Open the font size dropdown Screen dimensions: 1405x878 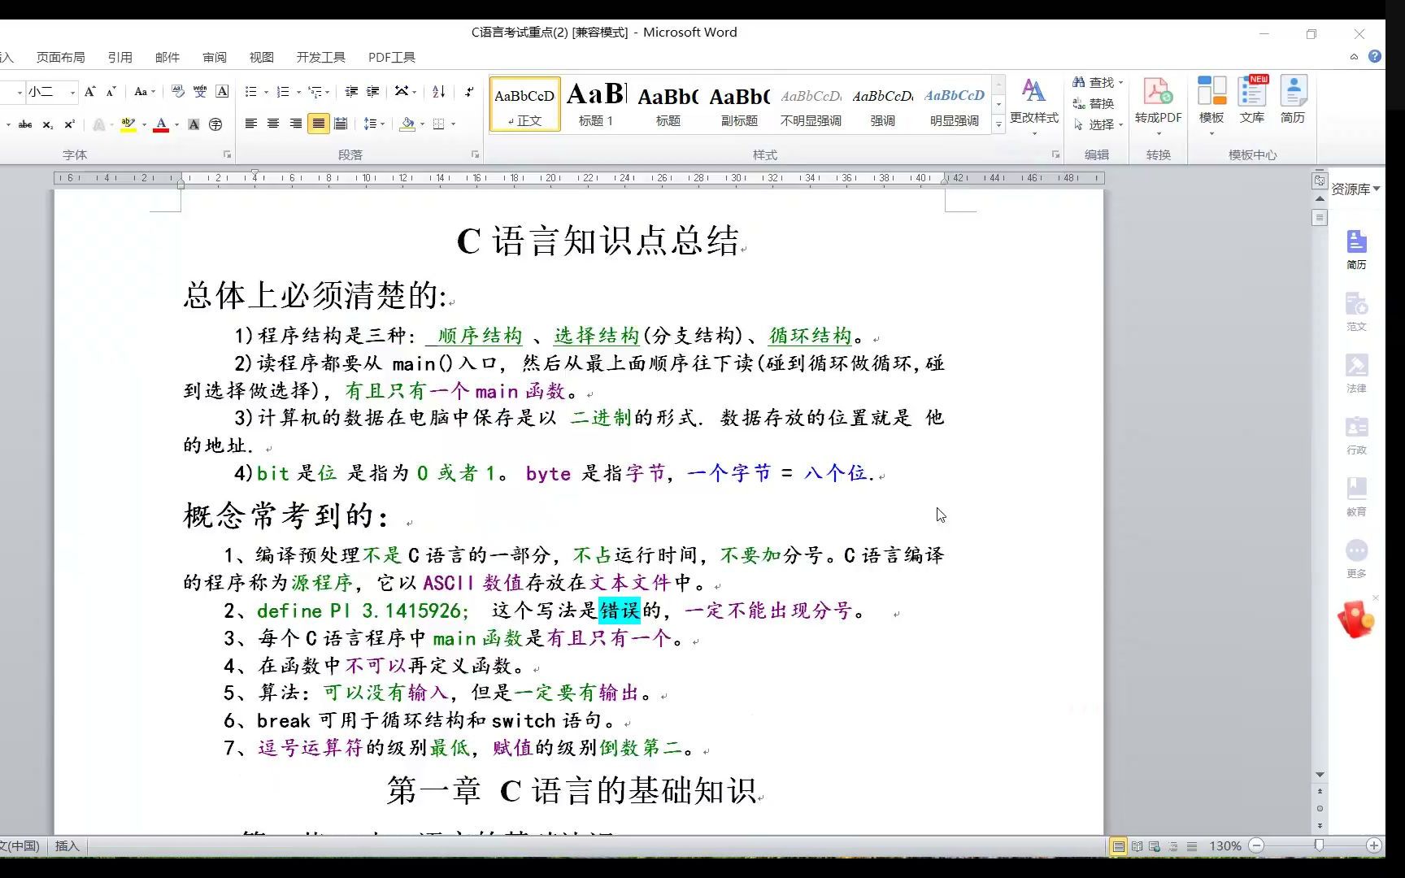click(x=72, y=92)
